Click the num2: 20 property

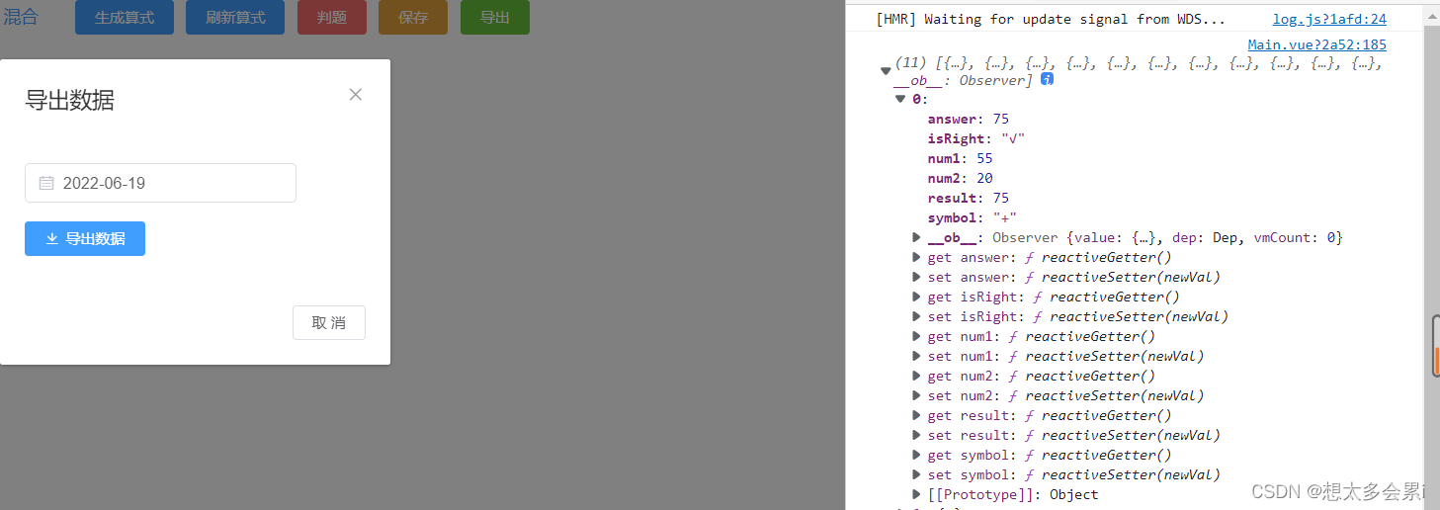[x=960, y=178]
